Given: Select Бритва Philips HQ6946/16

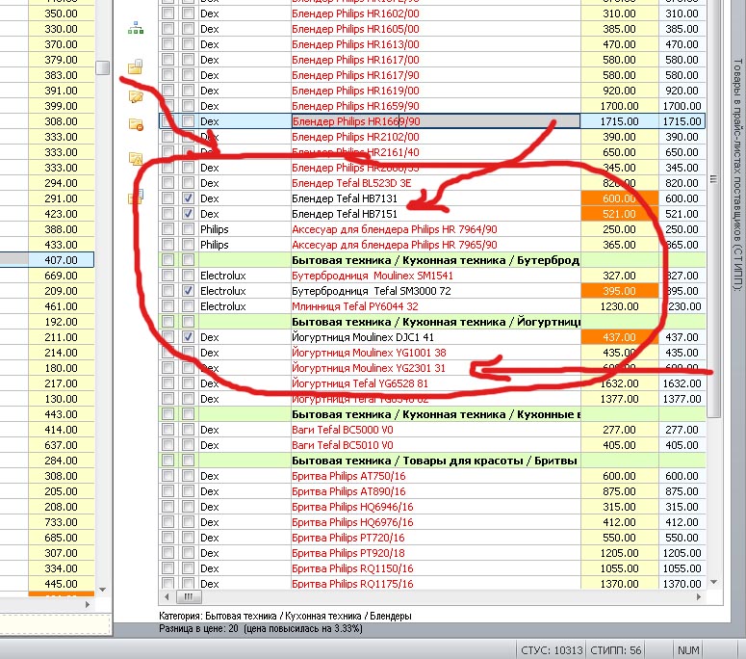Looking at the screenshot, I should tap(352, 507).
